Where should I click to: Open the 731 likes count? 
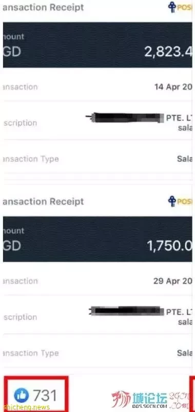(x=45, y=396)
